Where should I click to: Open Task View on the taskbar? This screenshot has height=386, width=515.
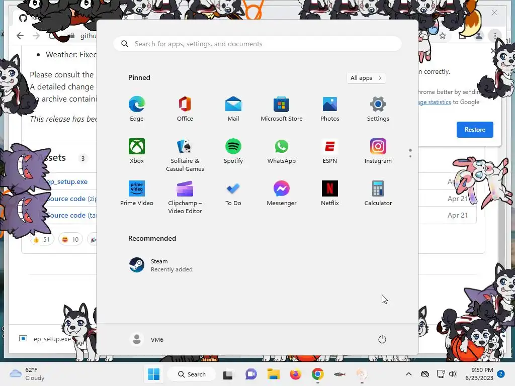pyautogui.click(x=228, y=374)
